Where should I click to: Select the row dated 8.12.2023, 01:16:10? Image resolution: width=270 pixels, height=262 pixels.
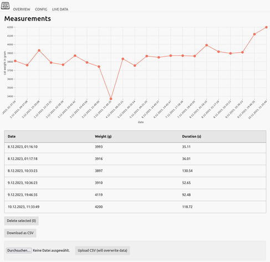135,148
